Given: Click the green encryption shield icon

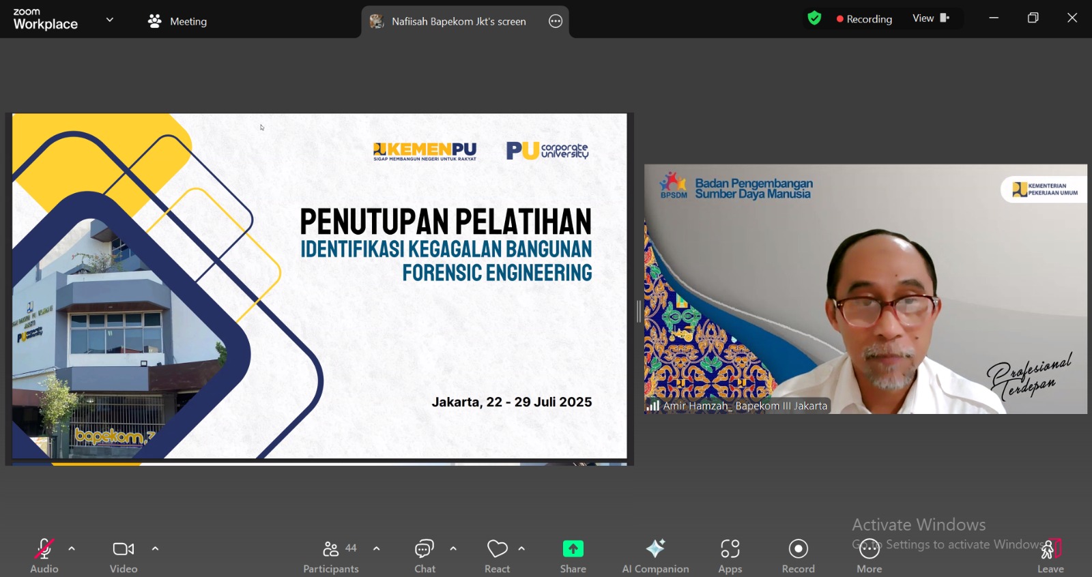Looking at the screenshot, I should 814,18.
